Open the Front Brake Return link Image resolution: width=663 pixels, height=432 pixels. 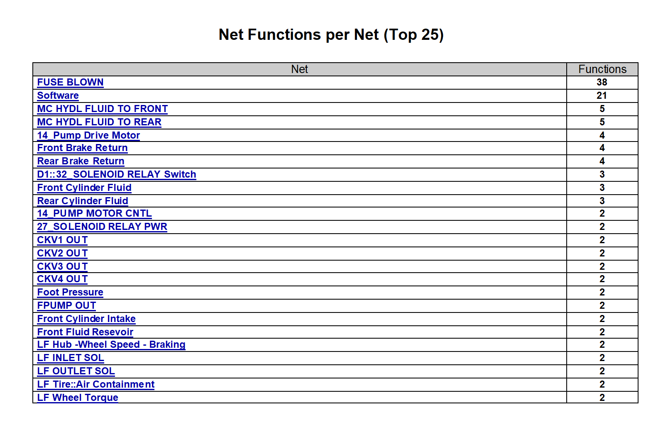(82, 148)
